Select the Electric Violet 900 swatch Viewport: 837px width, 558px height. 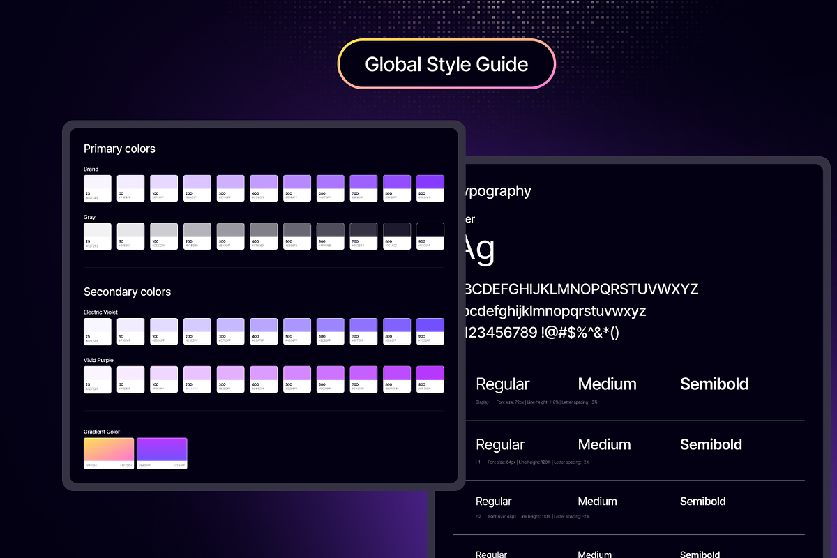point(430,331)
